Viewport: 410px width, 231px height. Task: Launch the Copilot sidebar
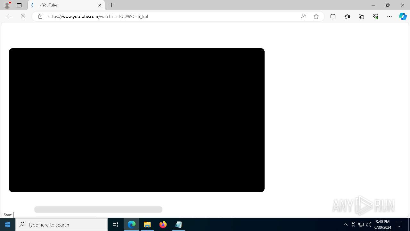403,16
